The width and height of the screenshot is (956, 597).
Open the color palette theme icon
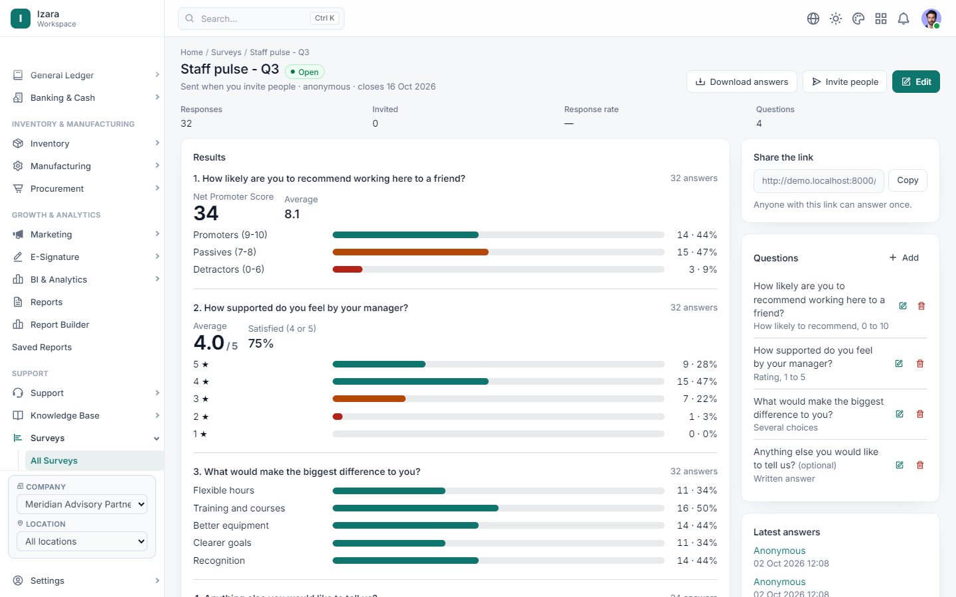pyautogui.click(x=858, y=19)
